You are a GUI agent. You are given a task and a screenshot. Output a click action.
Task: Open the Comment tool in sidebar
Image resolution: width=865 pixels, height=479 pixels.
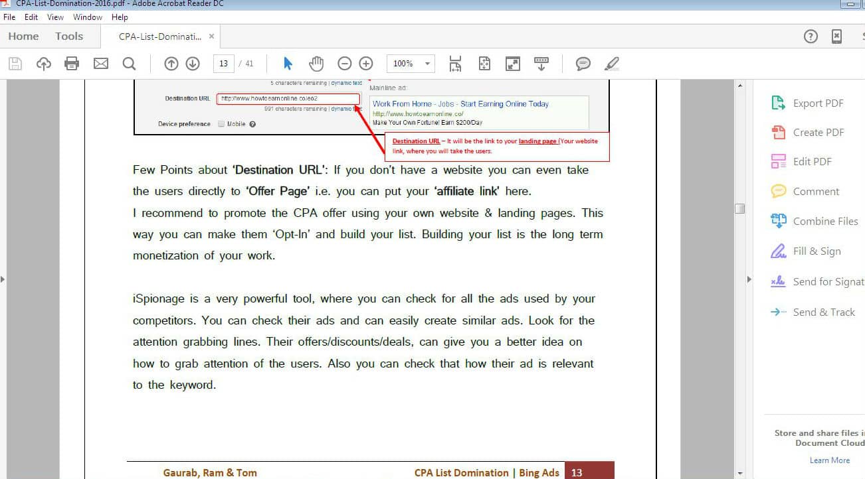[805, 192]
